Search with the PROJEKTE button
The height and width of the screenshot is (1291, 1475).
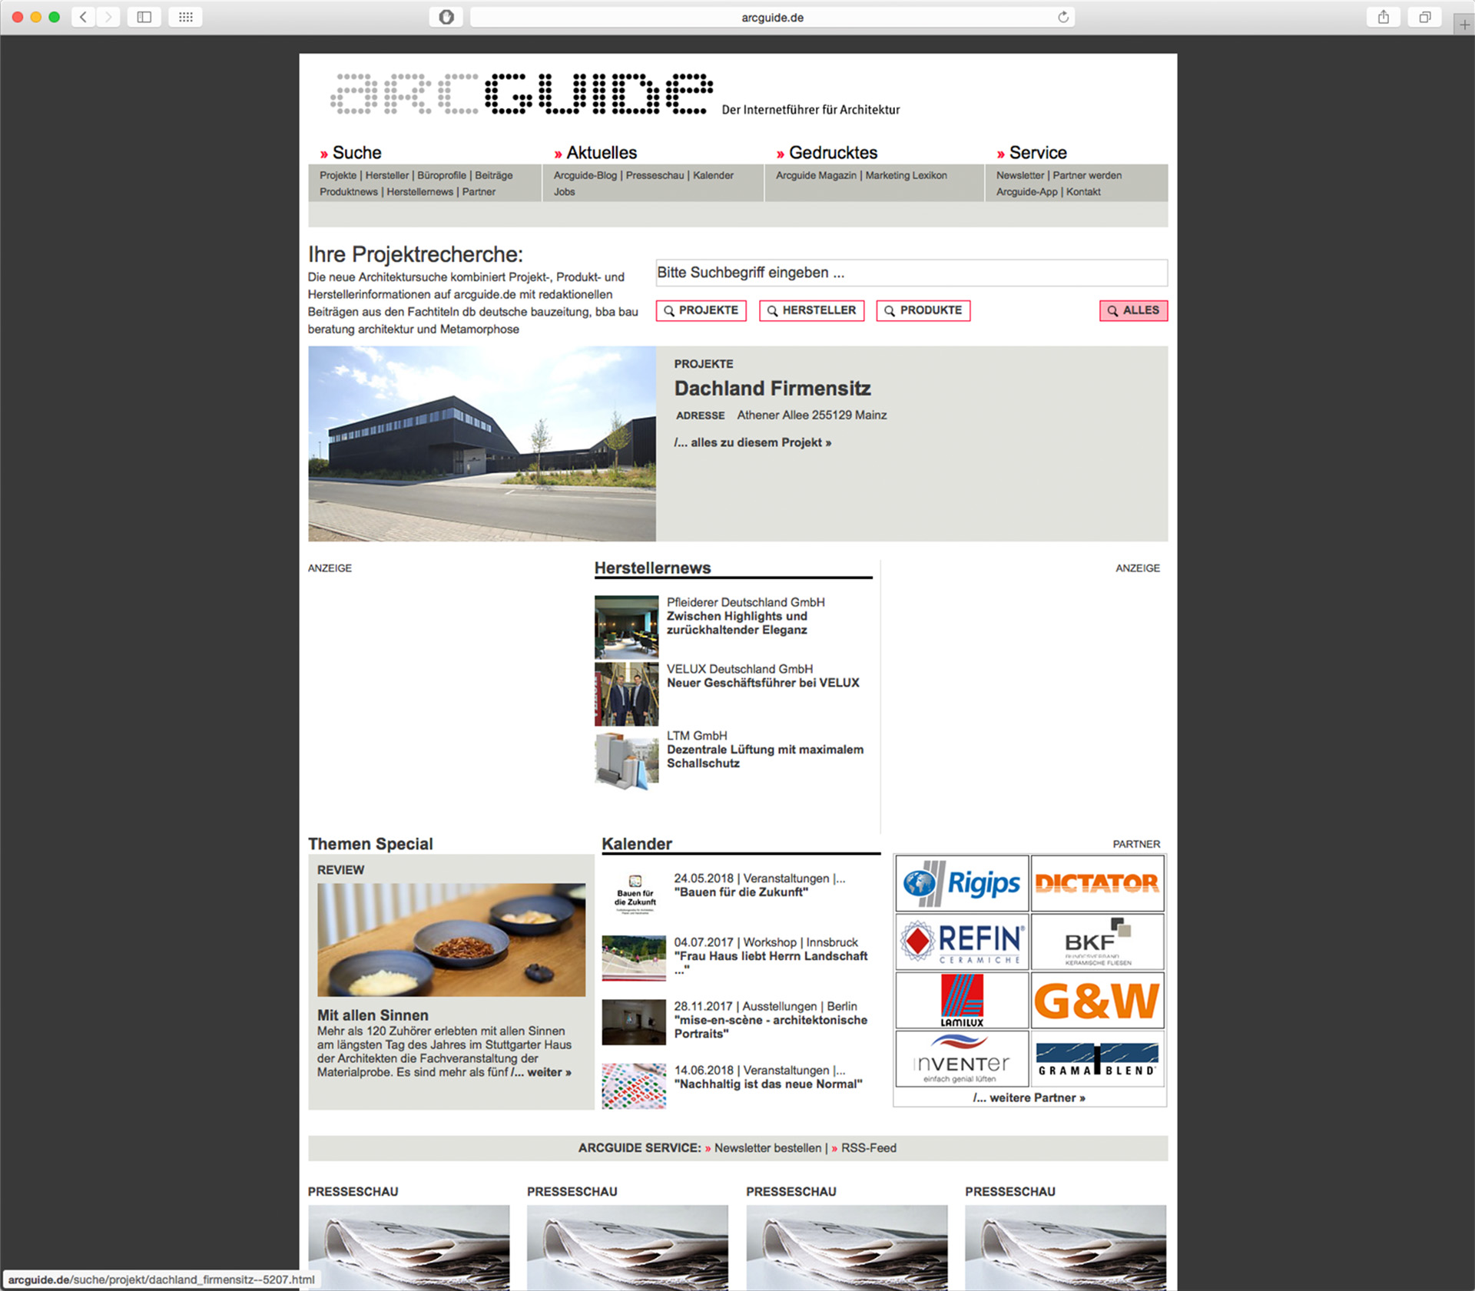click(701, 310)
